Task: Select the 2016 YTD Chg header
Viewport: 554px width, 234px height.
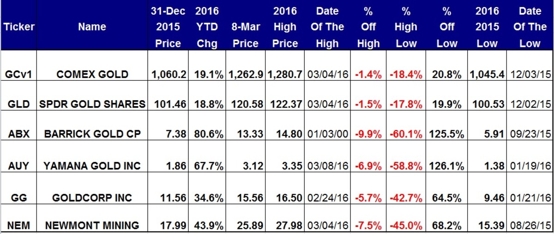Action: (x=207, y=27)
